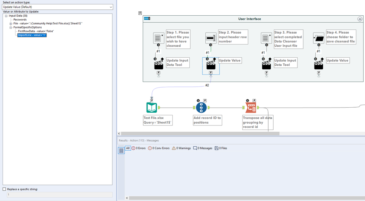Click the Step 3 Data Cleanser annotation
365x201 pixels.
[x=288, y=39]
